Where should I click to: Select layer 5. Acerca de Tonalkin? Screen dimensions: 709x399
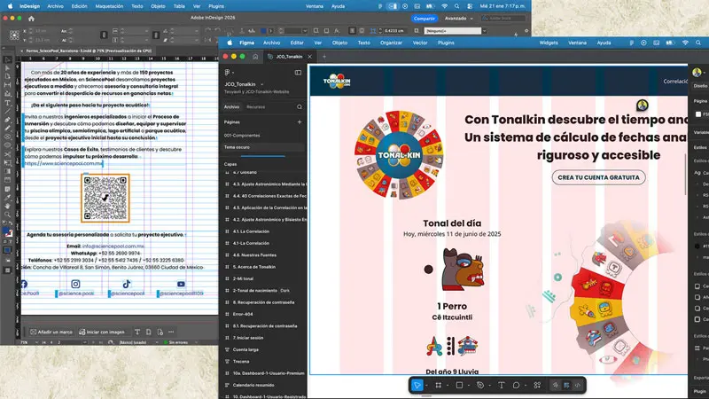254,267
